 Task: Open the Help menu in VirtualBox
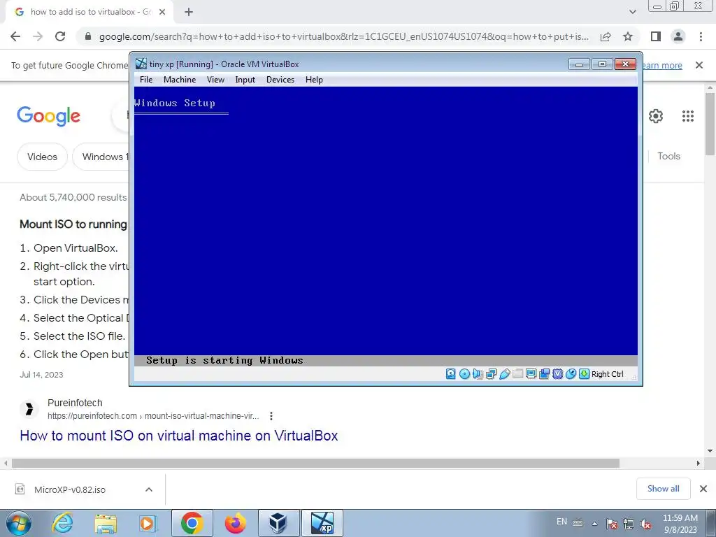(314, 80)
